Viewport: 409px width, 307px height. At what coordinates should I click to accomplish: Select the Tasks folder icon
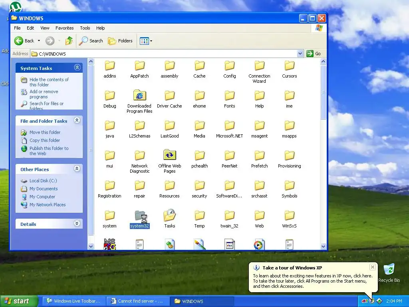pos(169,215)
